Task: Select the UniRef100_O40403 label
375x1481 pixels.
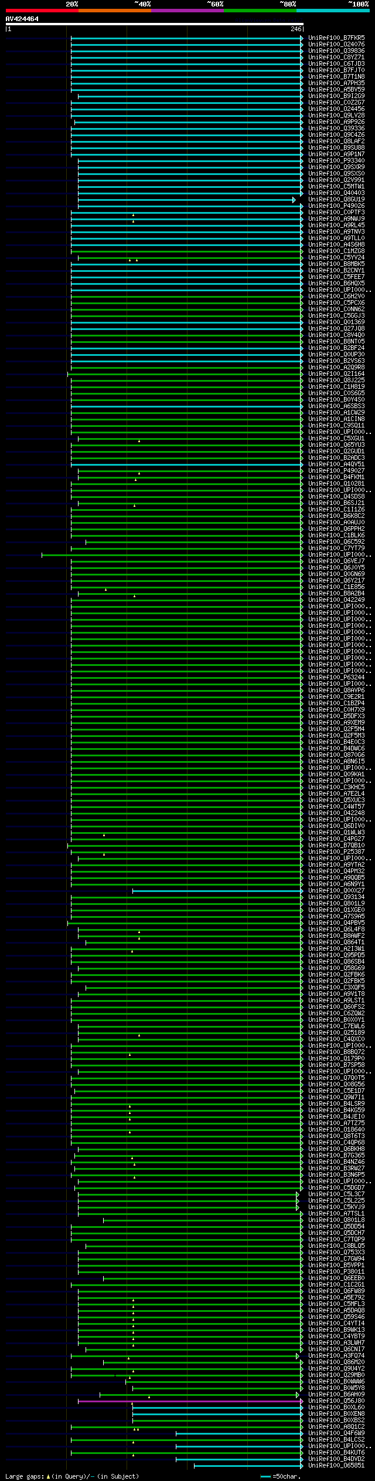Action: pyautogui.click(x=336, y=193)
